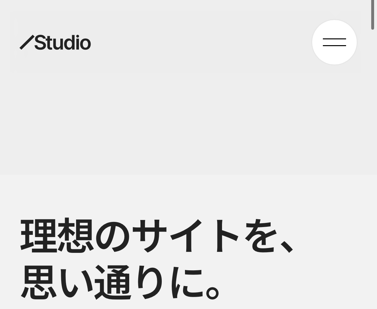Tap the top line of hamburger icon

[x=334, y=39]
